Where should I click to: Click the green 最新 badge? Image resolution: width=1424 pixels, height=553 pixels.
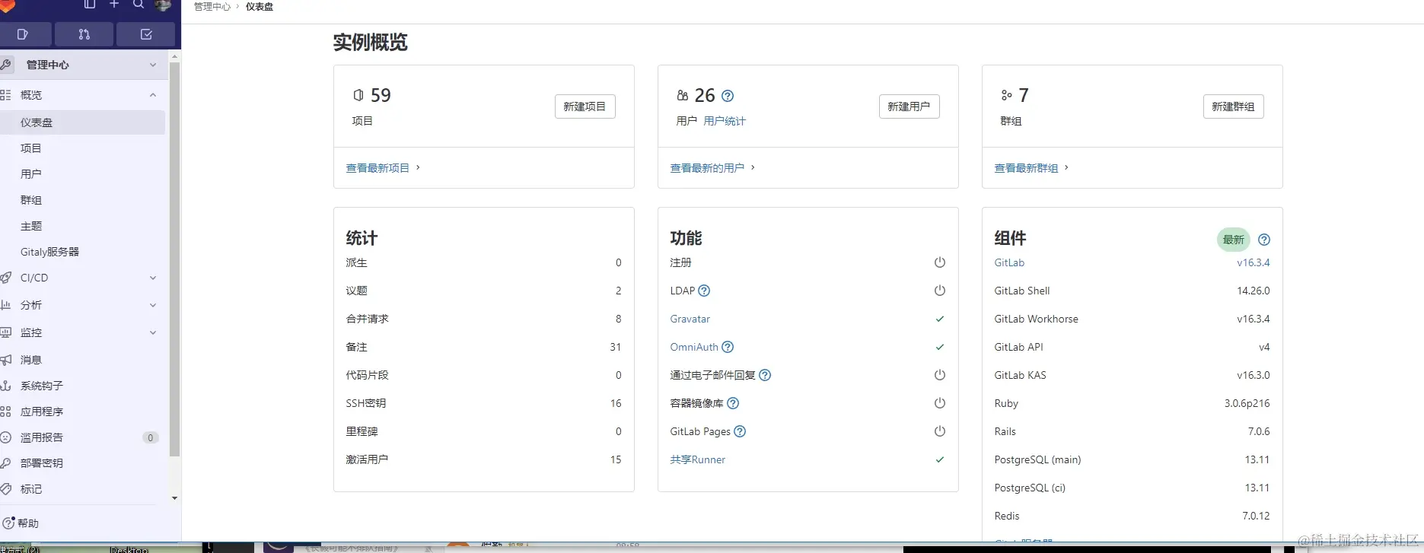click(1233, 240)
